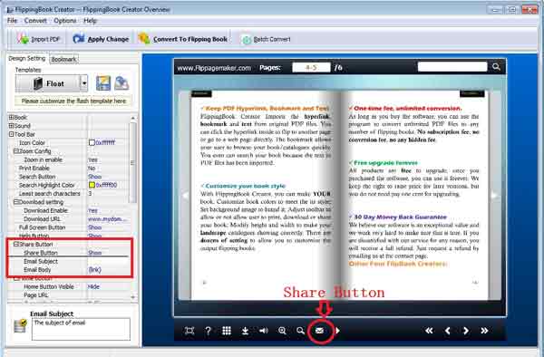Screen dimensions: 544x357
Task: Select the Download Enable row
Action: (x=68, y=210)
